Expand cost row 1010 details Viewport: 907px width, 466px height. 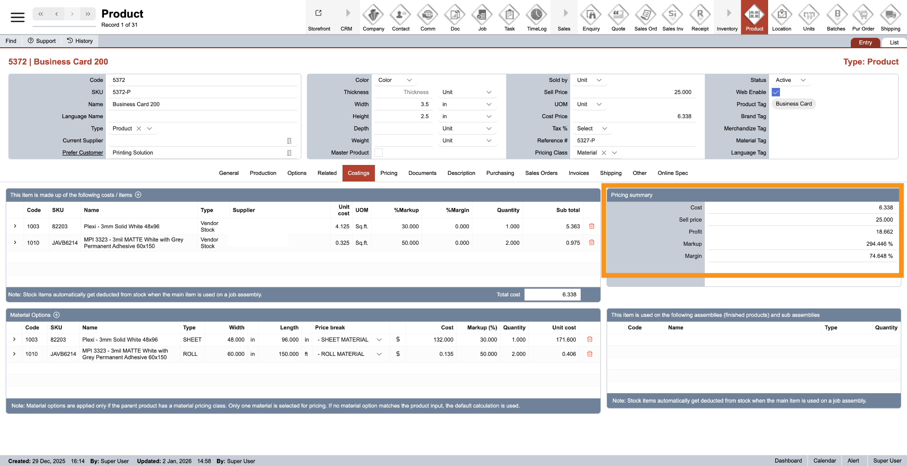(x=15, y=242)
